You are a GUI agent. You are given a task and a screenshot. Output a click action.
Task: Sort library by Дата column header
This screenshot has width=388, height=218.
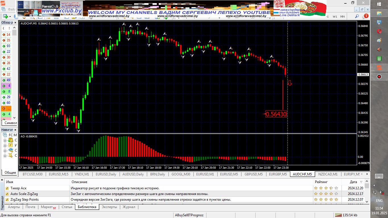[353, 182]
